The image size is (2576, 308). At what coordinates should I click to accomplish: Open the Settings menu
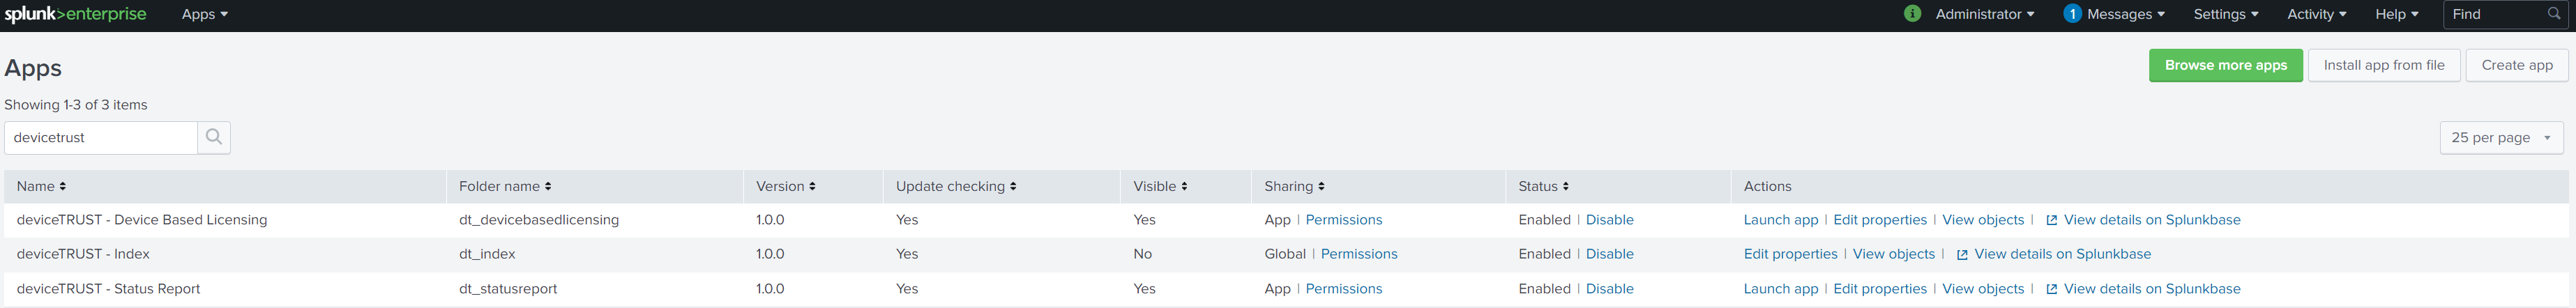[2225, 14]
